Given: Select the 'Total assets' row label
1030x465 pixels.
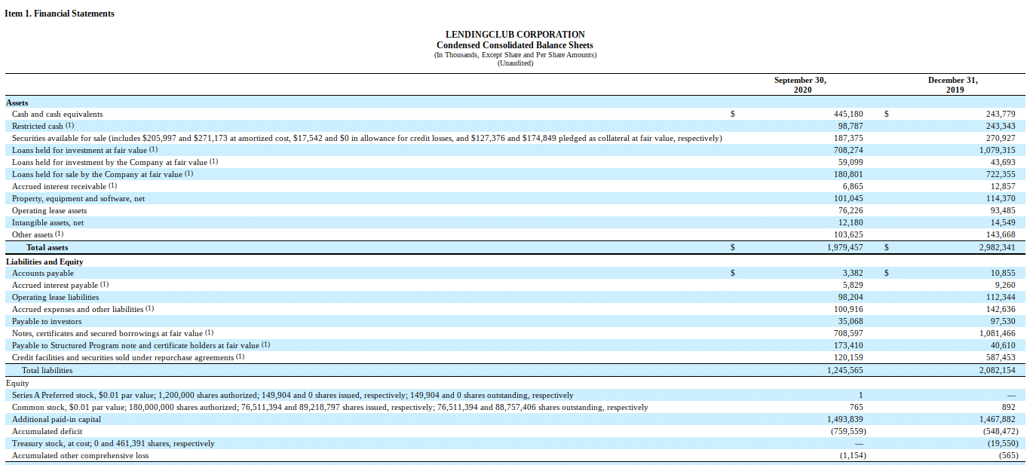Looking at the screenshot, I should coord(47,247).
